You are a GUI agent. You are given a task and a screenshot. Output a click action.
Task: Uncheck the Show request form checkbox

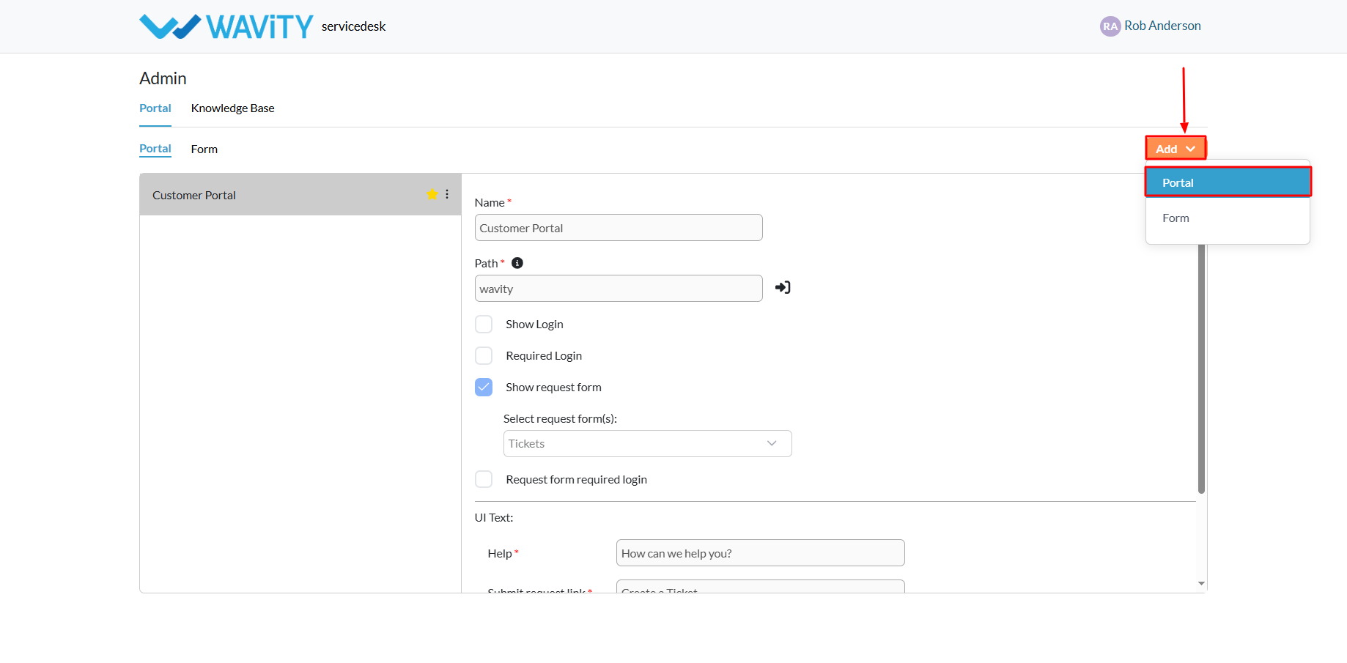(484, 387)
